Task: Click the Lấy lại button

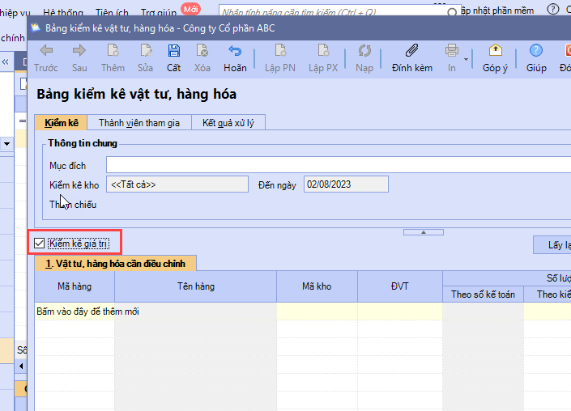Action: [552, 245]
